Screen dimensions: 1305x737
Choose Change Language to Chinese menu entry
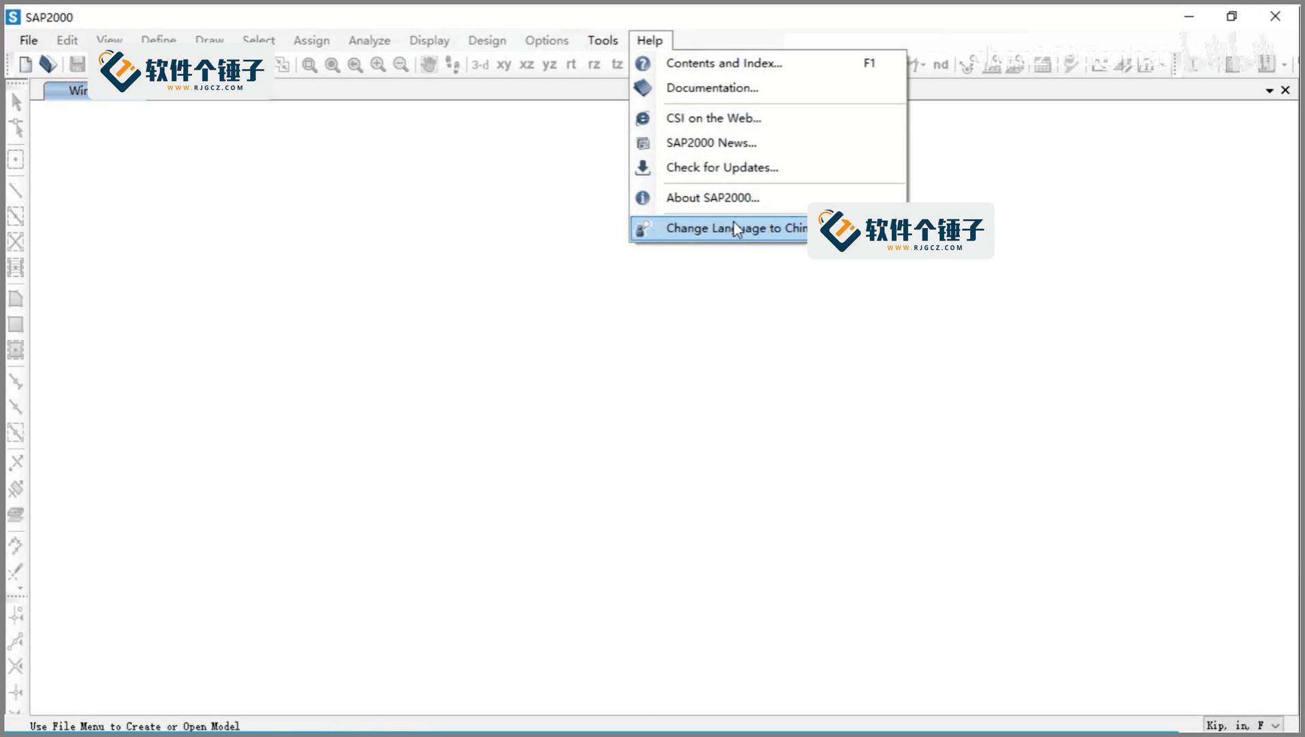(x=719, y=228)
